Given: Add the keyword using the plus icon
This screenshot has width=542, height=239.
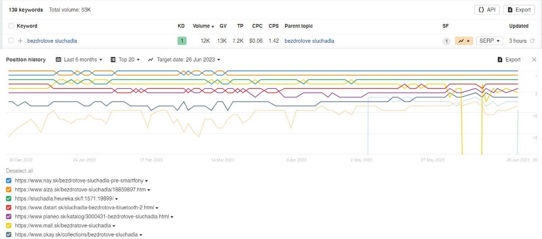Looking at the screenshot, I should (x=20, y=41).
